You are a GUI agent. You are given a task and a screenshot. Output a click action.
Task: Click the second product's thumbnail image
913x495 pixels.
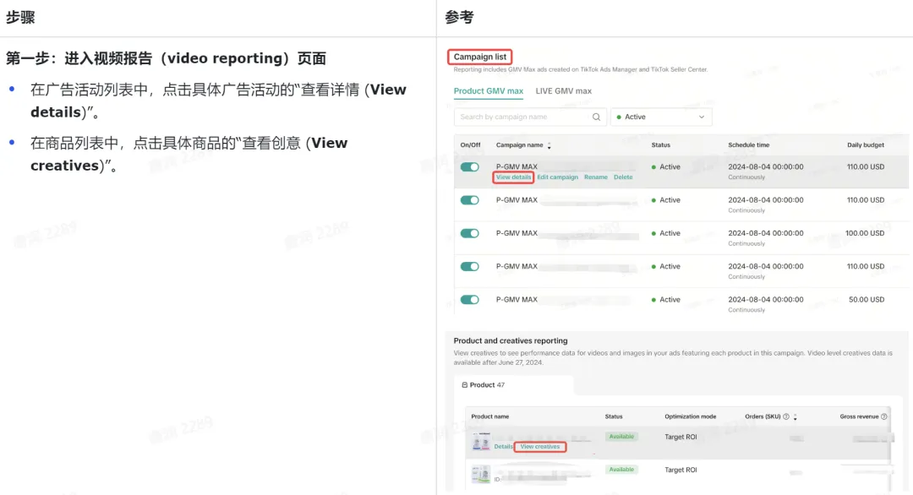(481, 473)
